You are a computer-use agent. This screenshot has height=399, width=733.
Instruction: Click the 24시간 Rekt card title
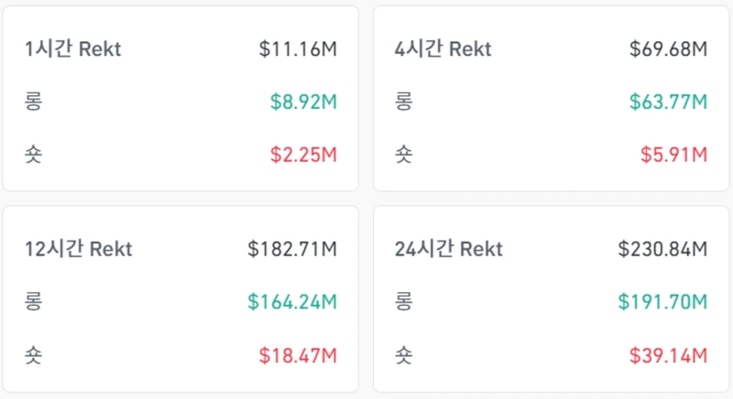[x=449, y=248]
